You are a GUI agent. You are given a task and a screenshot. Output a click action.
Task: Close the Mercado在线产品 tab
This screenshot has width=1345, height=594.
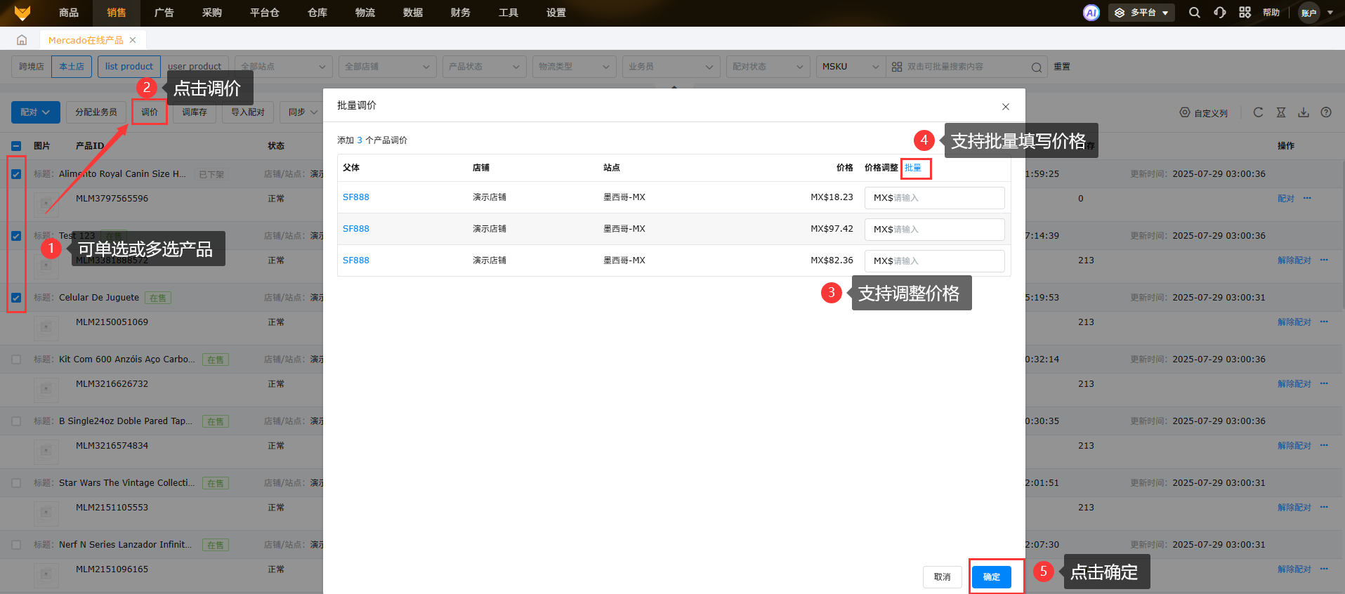(133, 40)
